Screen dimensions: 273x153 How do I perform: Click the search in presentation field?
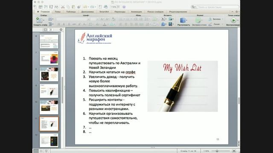(x=218, y=7)
